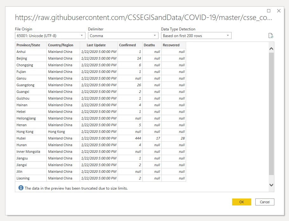
Task: Click Hubei confirmed value 444
Action: 130,138
